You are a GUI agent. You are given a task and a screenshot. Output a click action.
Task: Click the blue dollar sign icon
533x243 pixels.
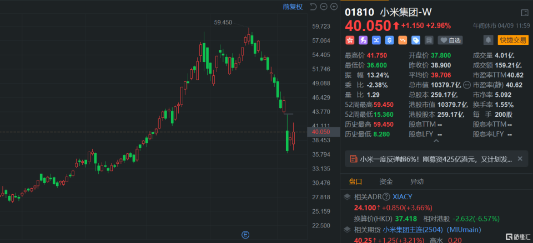point(389,40)
